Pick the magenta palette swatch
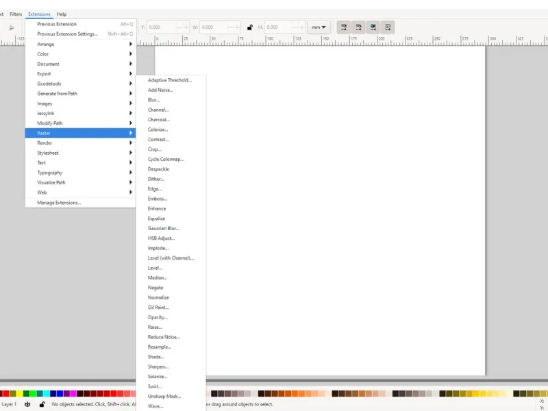The height and width of the screenshot is (411, 548). (x=73, y=394)
